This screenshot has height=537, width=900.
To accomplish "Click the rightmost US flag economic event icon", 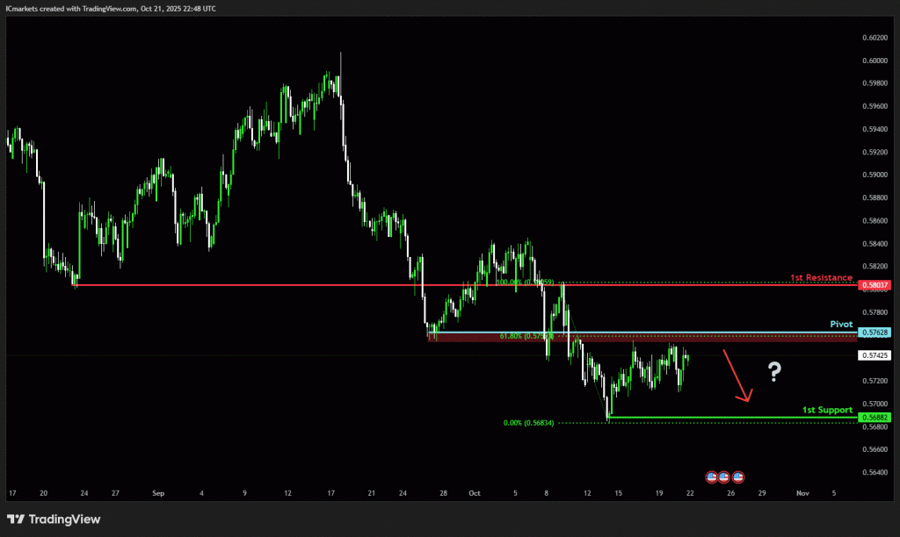I will tap(737, 476).
